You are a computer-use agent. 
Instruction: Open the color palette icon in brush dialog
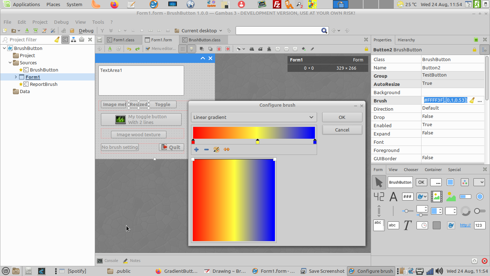pyautogui.click(x=216, y=149)
